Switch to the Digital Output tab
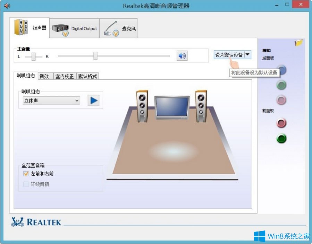 74,28
